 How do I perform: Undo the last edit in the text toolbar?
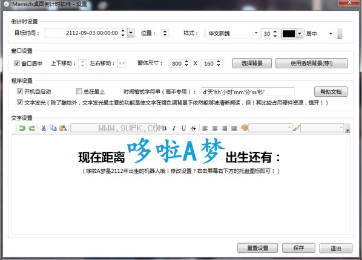pos(22,128)
